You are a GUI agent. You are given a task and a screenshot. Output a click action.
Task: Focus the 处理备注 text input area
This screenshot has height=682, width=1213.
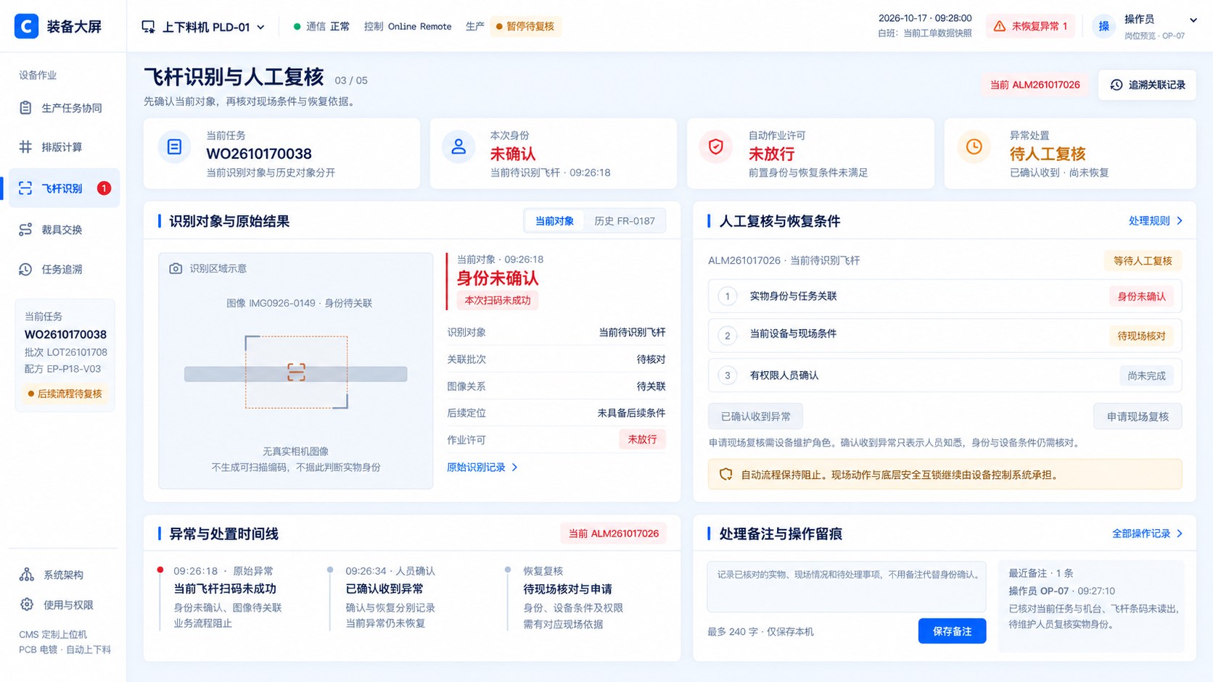847,587
